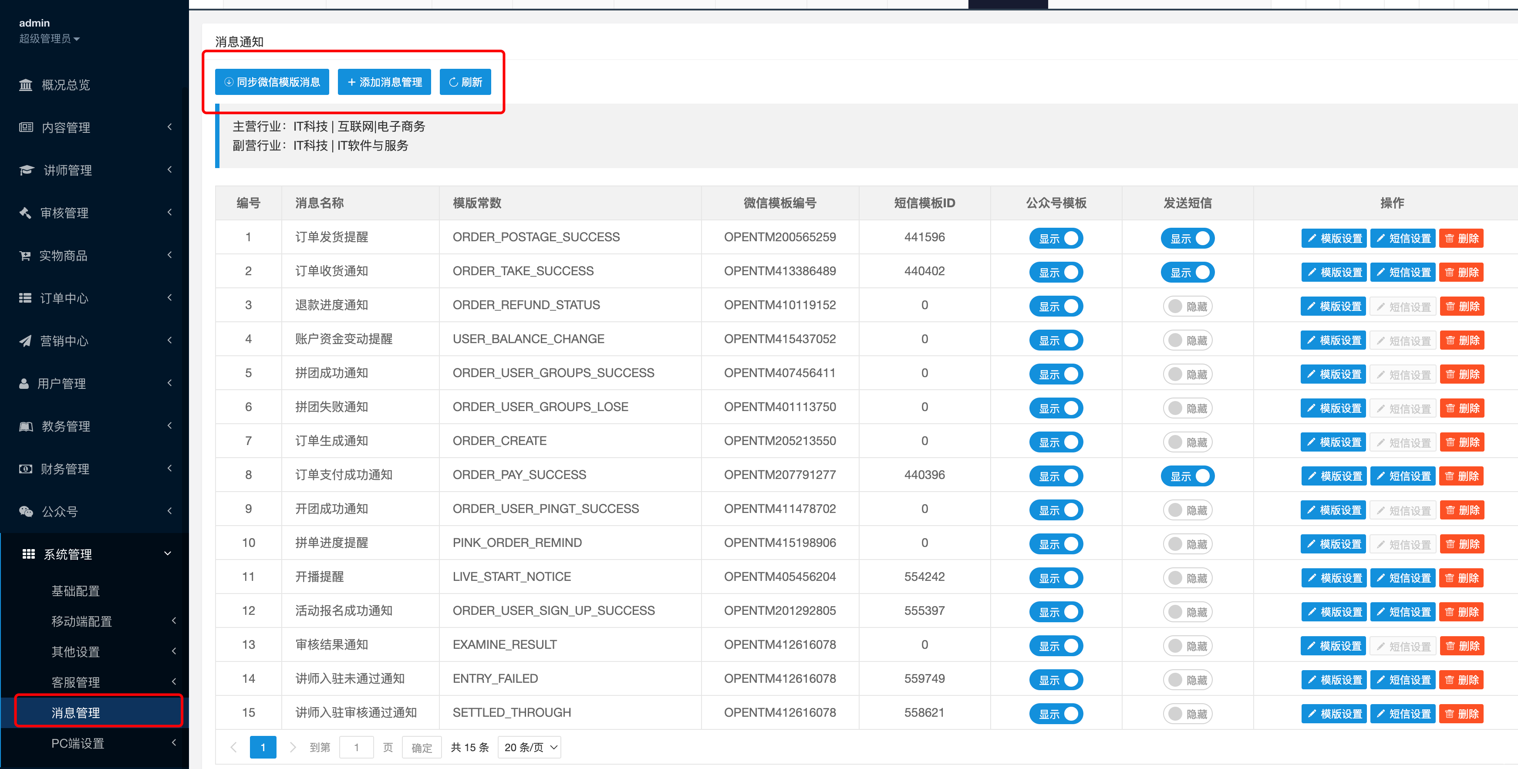Click the 财务管理 money icon

click(25, 469)
